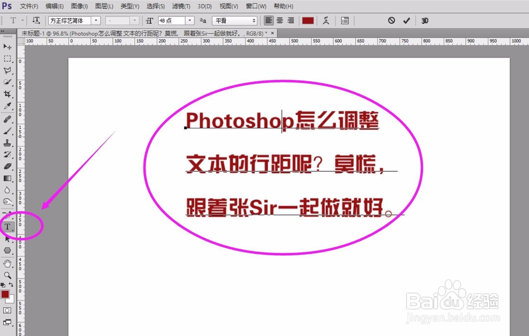Open the 编辑(E) menu
The image size is (529, 336).
point(54,6)
